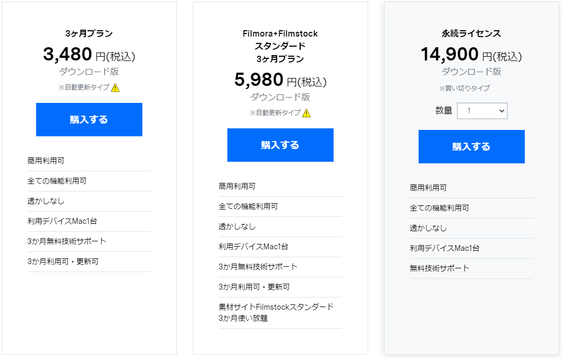Screen dimensions: 562x358
Task: Click 3か月無料技術サポート in first plan
Action: click(x=67, y=241)
